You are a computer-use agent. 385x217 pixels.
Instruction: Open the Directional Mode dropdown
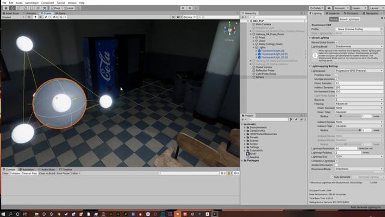coord(359,169)
